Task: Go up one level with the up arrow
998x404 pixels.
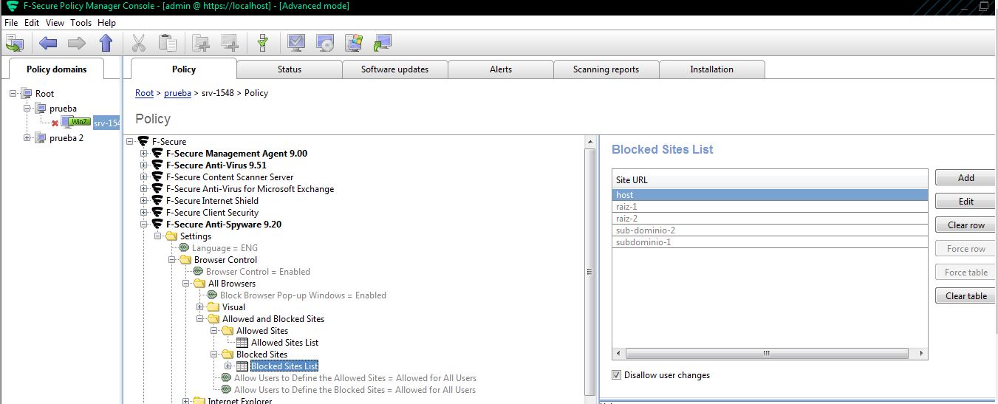Action: 106,43
